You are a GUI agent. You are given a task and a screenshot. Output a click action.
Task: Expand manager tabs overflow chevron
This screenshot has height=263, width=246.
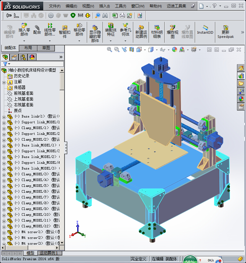tap(61, 57)
